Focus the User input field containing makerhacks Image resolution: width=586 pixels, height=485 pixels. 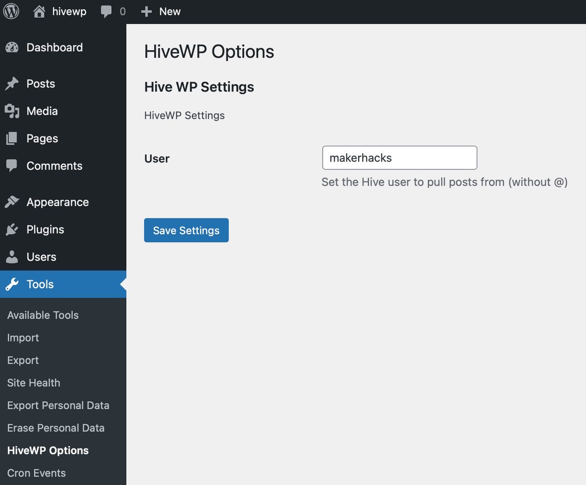[x=400, y=158]
